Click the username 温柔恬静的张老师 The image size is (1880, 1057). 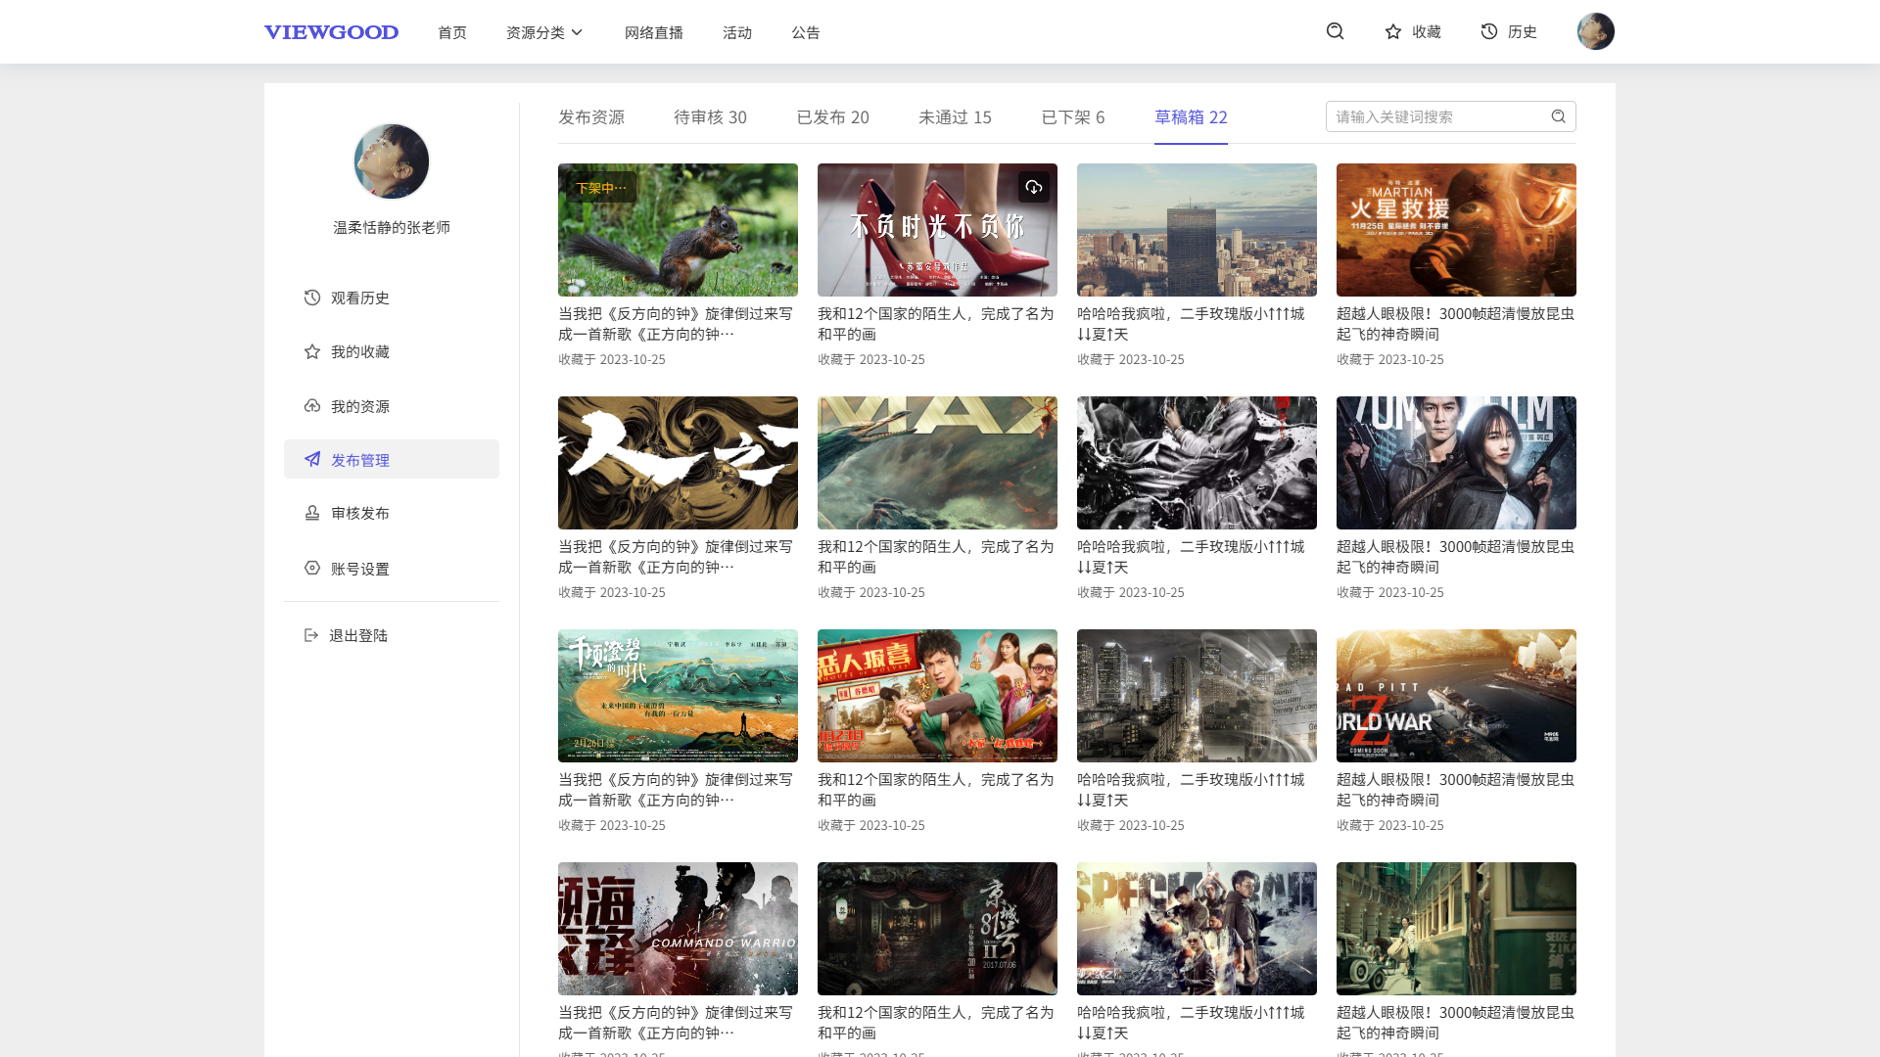pyautogui.click(x=392, y=227)
